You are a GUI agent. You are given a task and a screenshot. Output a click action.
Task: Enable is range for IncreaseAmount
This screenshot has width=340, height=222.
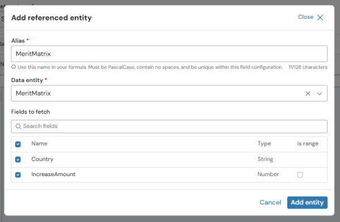[x=300, y=175]
